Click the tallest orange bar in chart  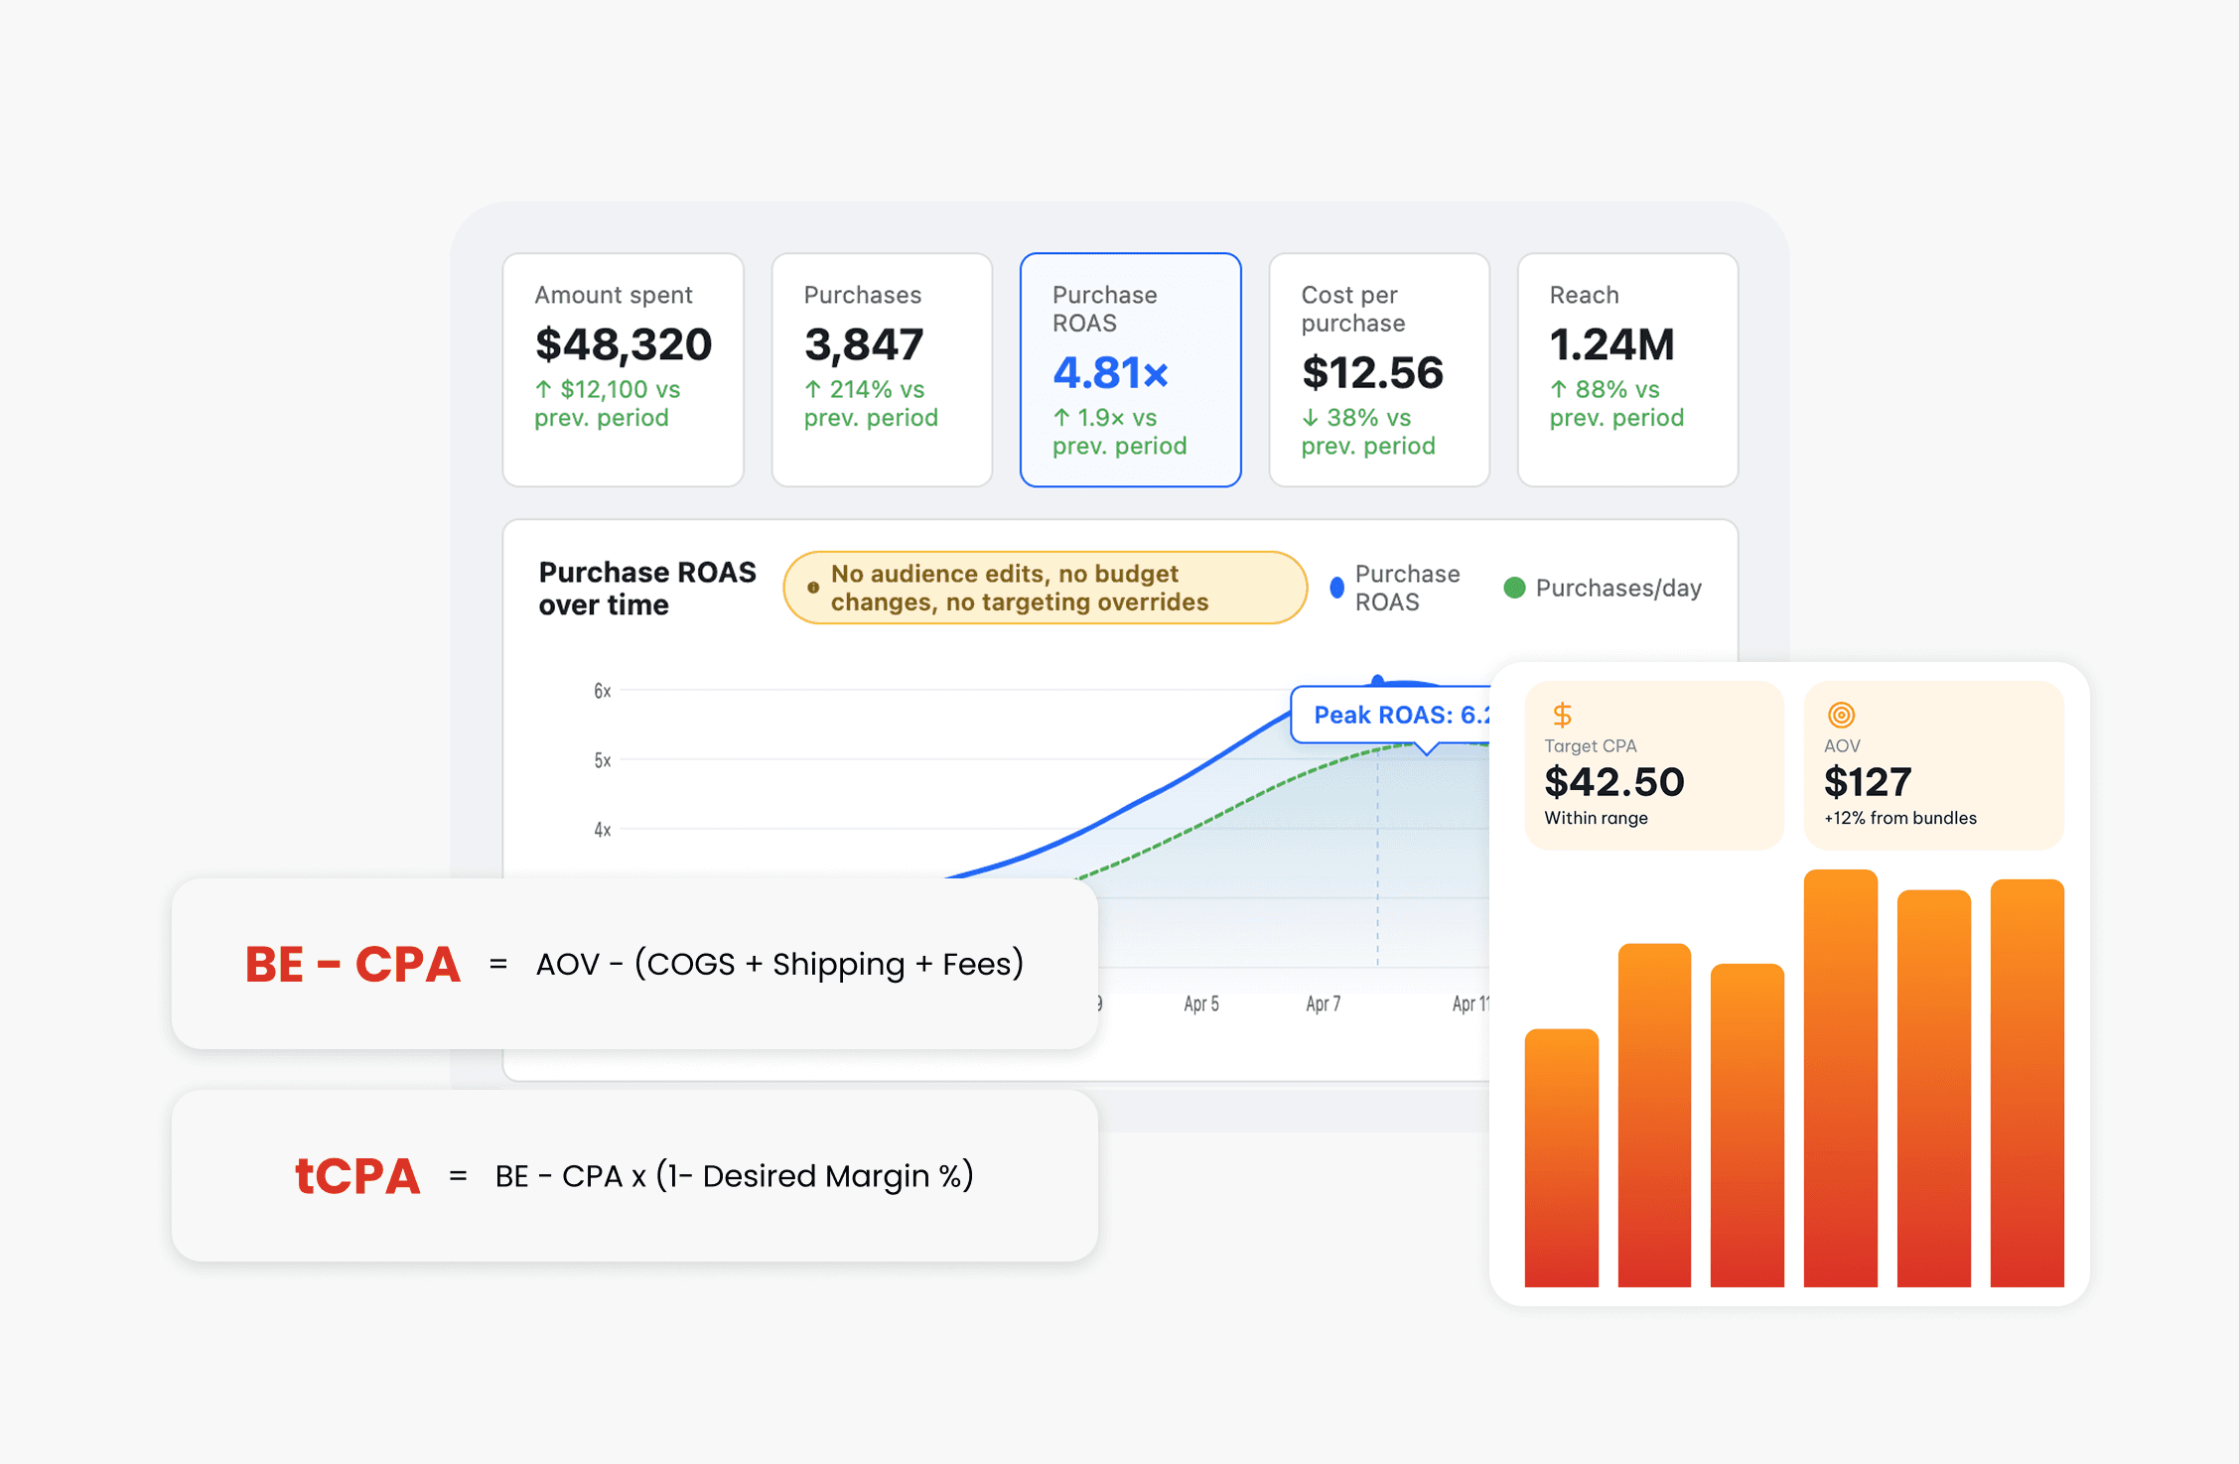[x=1840, y=1077]
